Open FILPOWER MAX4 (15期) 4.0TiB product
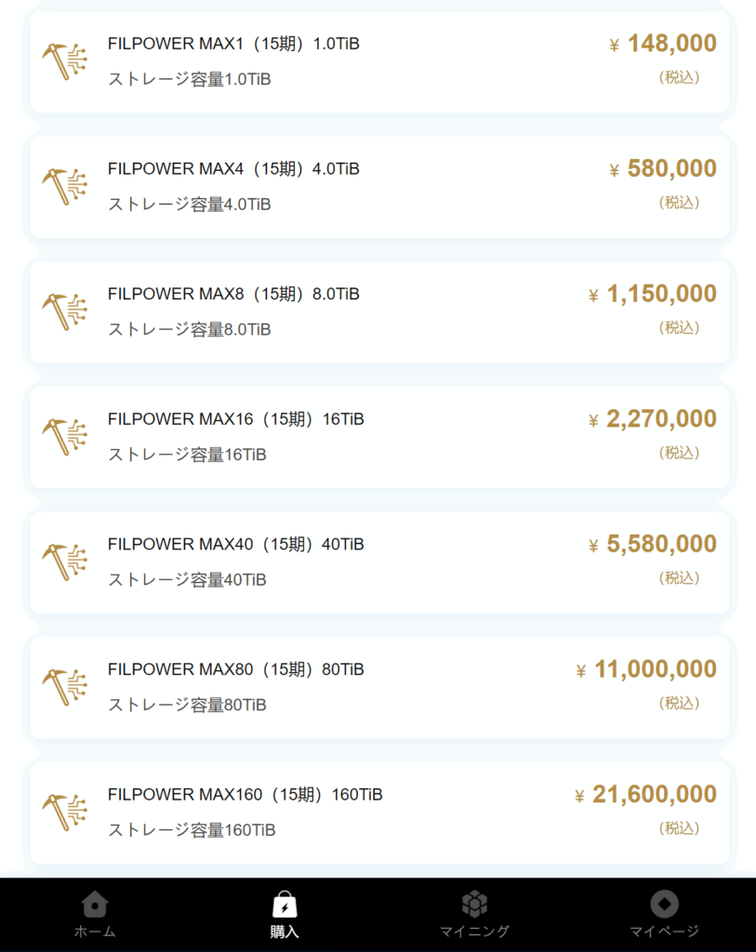The height and width of the screenshot is (952, 756). 233,169
